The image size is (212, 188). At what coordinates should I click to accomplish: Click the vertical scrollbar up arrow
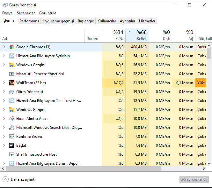(209, 45)
